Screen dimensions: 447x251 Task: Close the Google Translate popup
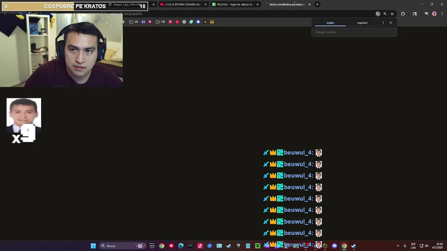click(x=391, y=23)
